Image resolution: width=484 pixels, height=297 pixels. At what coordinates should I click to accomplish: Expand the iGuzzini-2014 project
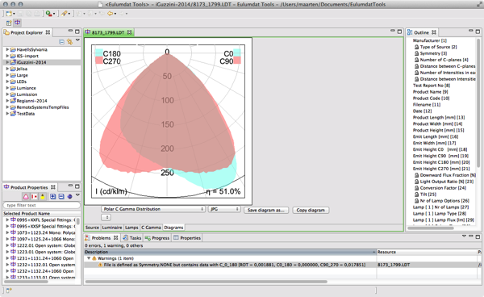(x=7, y=62)
